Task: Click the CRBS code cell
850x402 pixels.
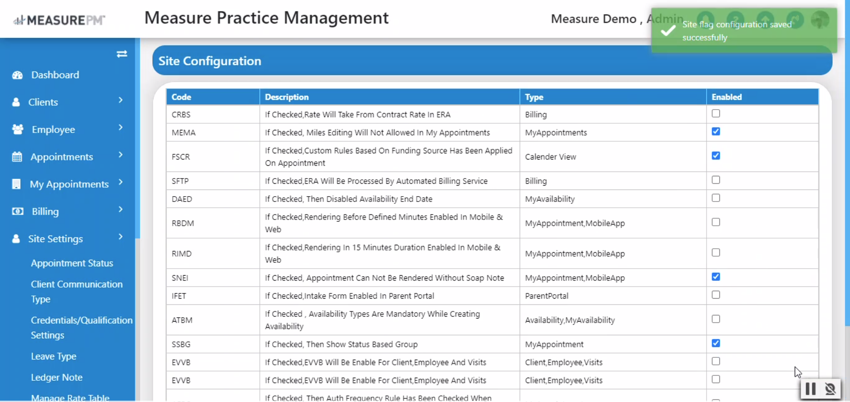Action: pos(213,114)
